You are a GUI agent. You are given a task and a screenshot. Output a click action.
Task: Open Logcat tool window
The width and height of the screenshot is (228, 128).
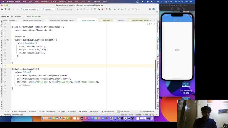(32, 111)
